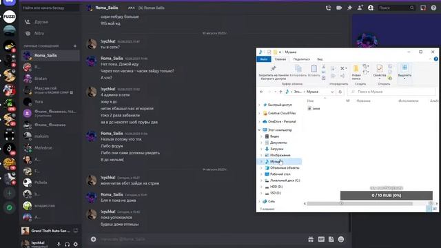Deafen headphones in Discord user panel
Image resolution: width=441 pixels, height=248 pixels.
pyautogui.click(x=67, y=244)
